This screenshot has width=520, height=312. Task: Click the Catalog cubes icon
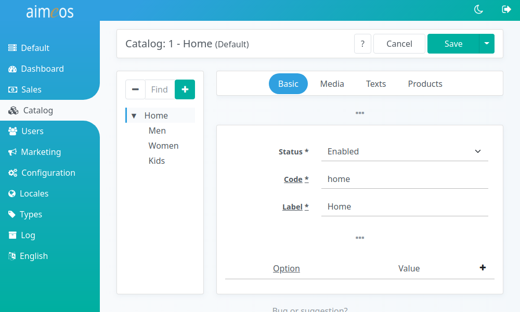14,110
